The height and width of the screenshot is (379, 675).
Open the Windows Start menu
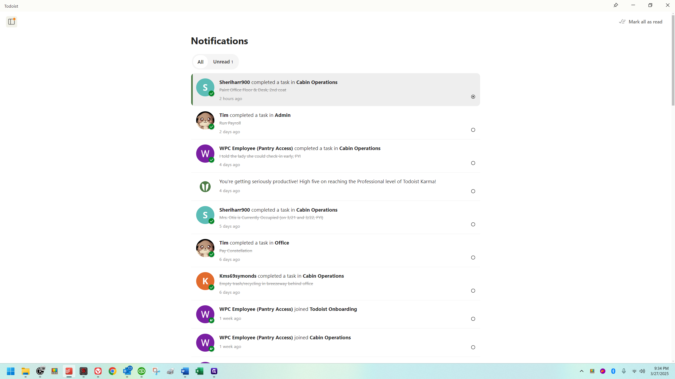pos(11,371)
